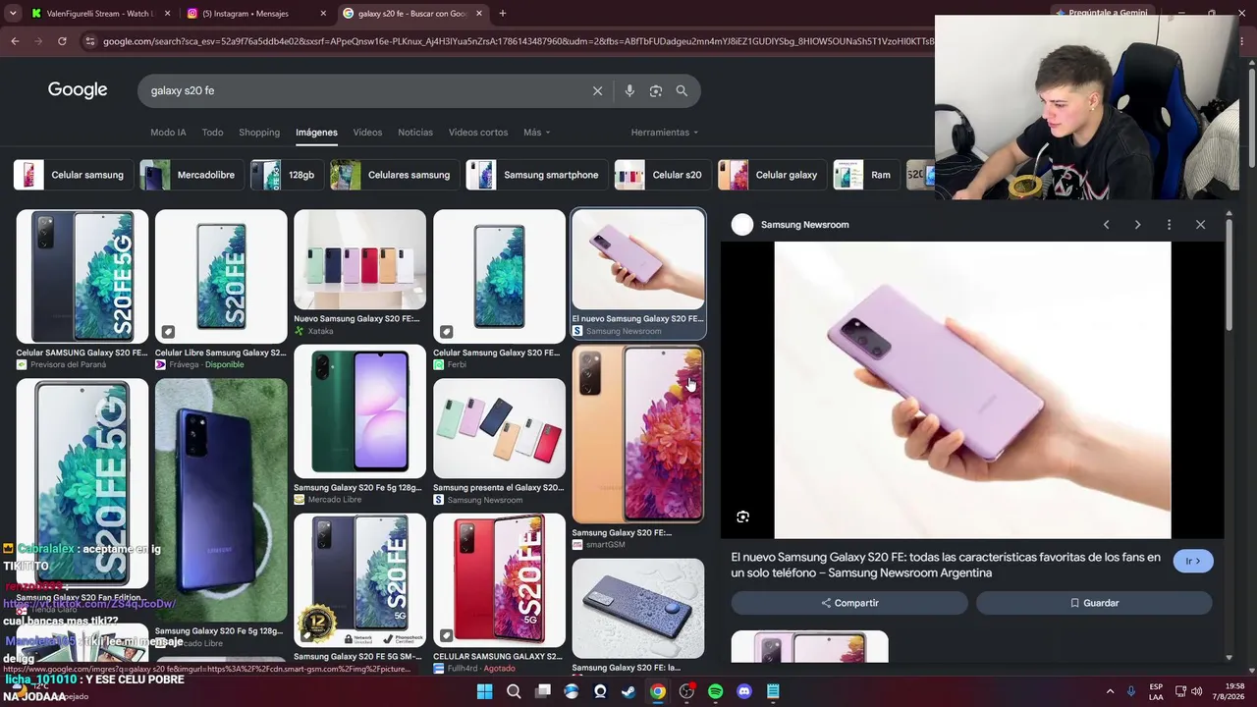Open the volume control in the system tray
1257x707 pixels.
(x=1196, y=691)
